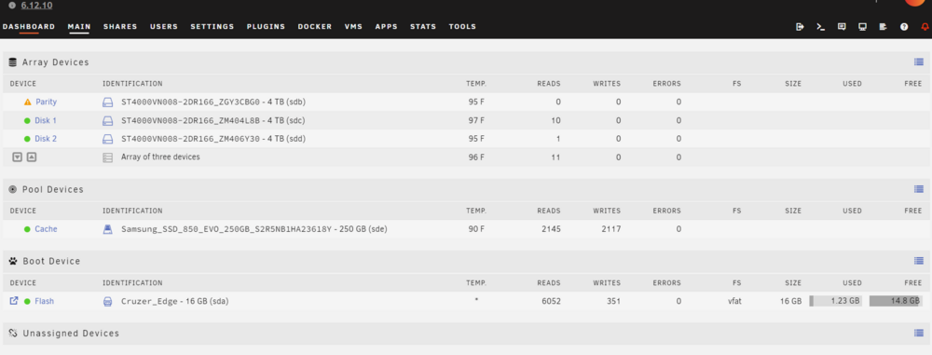Toggle Boot Device list view icon
The height and width of the screenshot is (355, 932).
tap(919, 261)
